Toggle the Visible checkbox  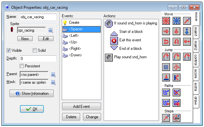[x=8, y=50]
